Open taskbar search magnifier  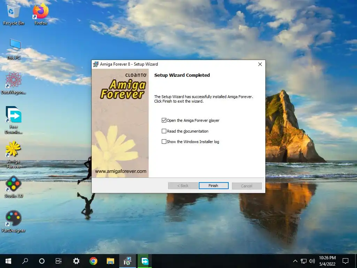(x=25, y=261)
